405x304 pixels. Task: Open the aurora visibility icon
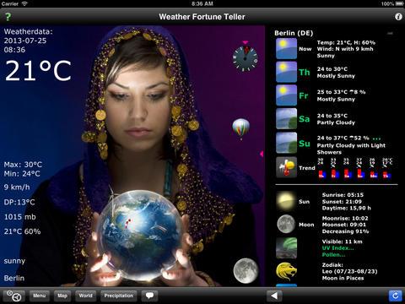[286, 248]
